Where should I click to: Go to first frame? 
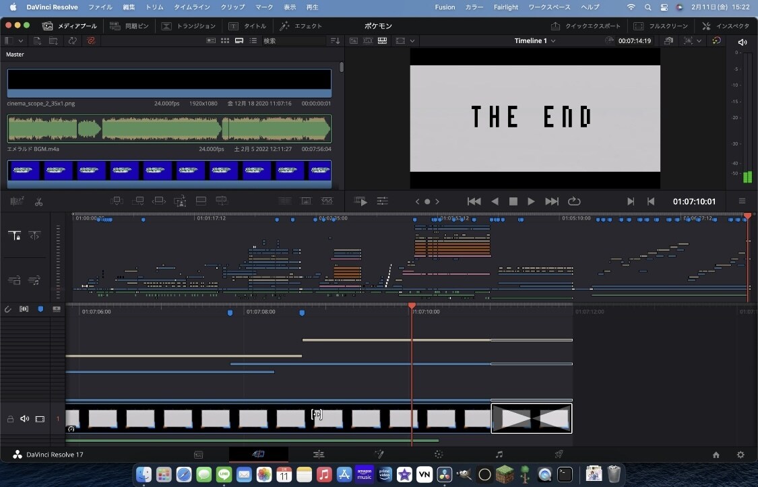pyautogui.click(x=474, y=201)
